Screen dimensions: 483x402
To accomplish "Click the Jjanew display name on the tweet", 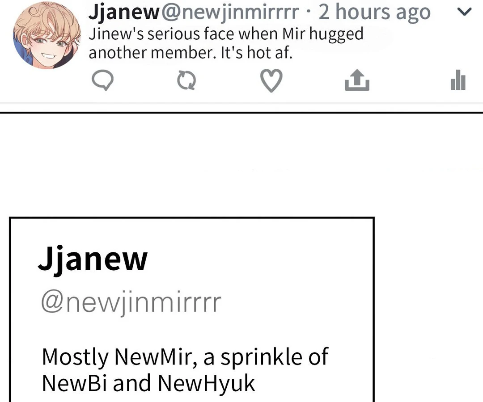I will pos(123,13).
